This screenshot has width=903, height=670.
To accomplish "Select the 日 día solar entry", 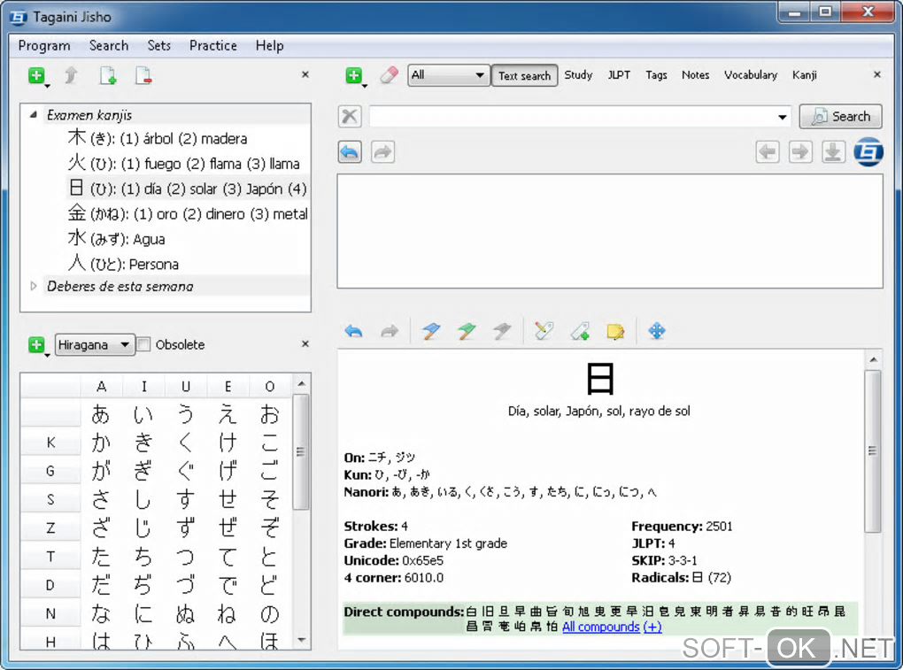I will click(187, 189).
